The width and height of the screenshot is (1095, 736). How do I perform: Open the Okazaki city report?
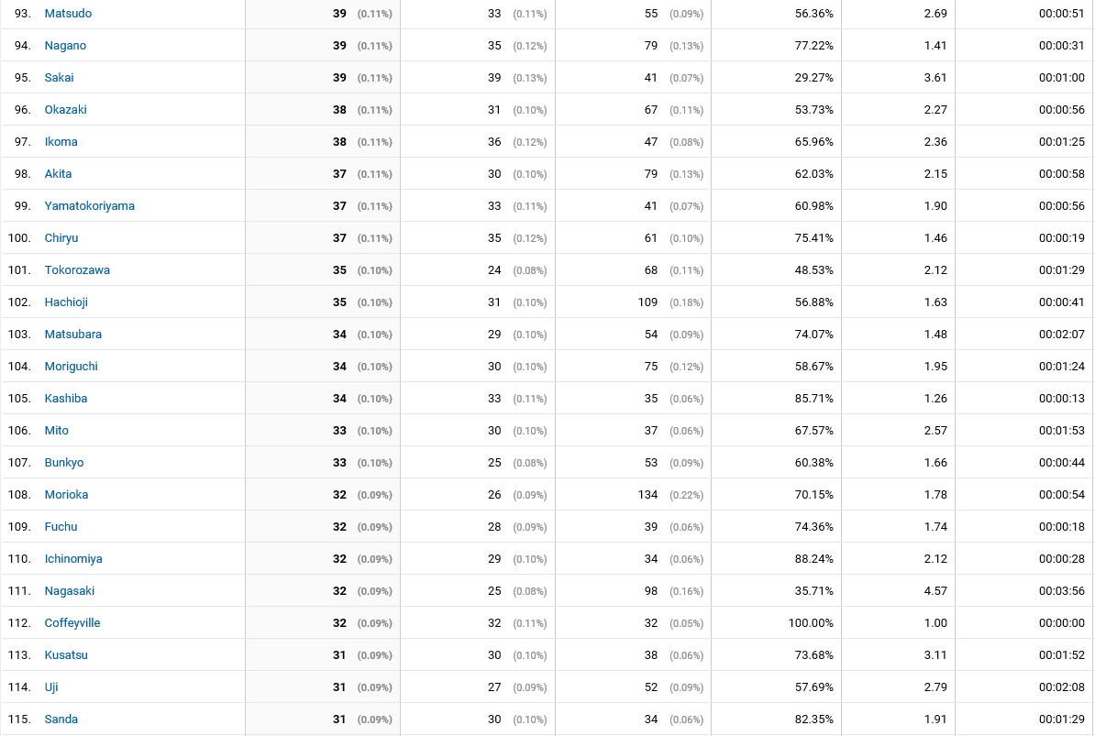point(66,109)
